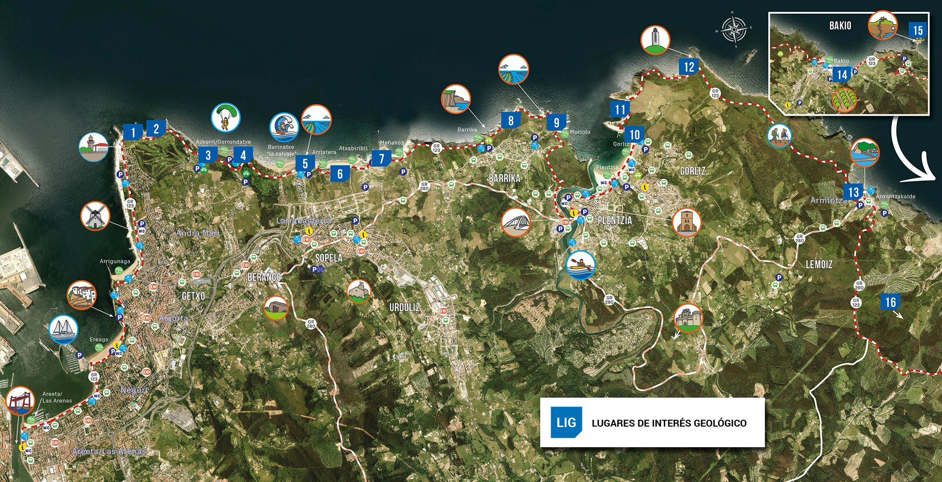Select marker 16 south of Lemoiz
This screenshot has height=482, width=942.
890,302
